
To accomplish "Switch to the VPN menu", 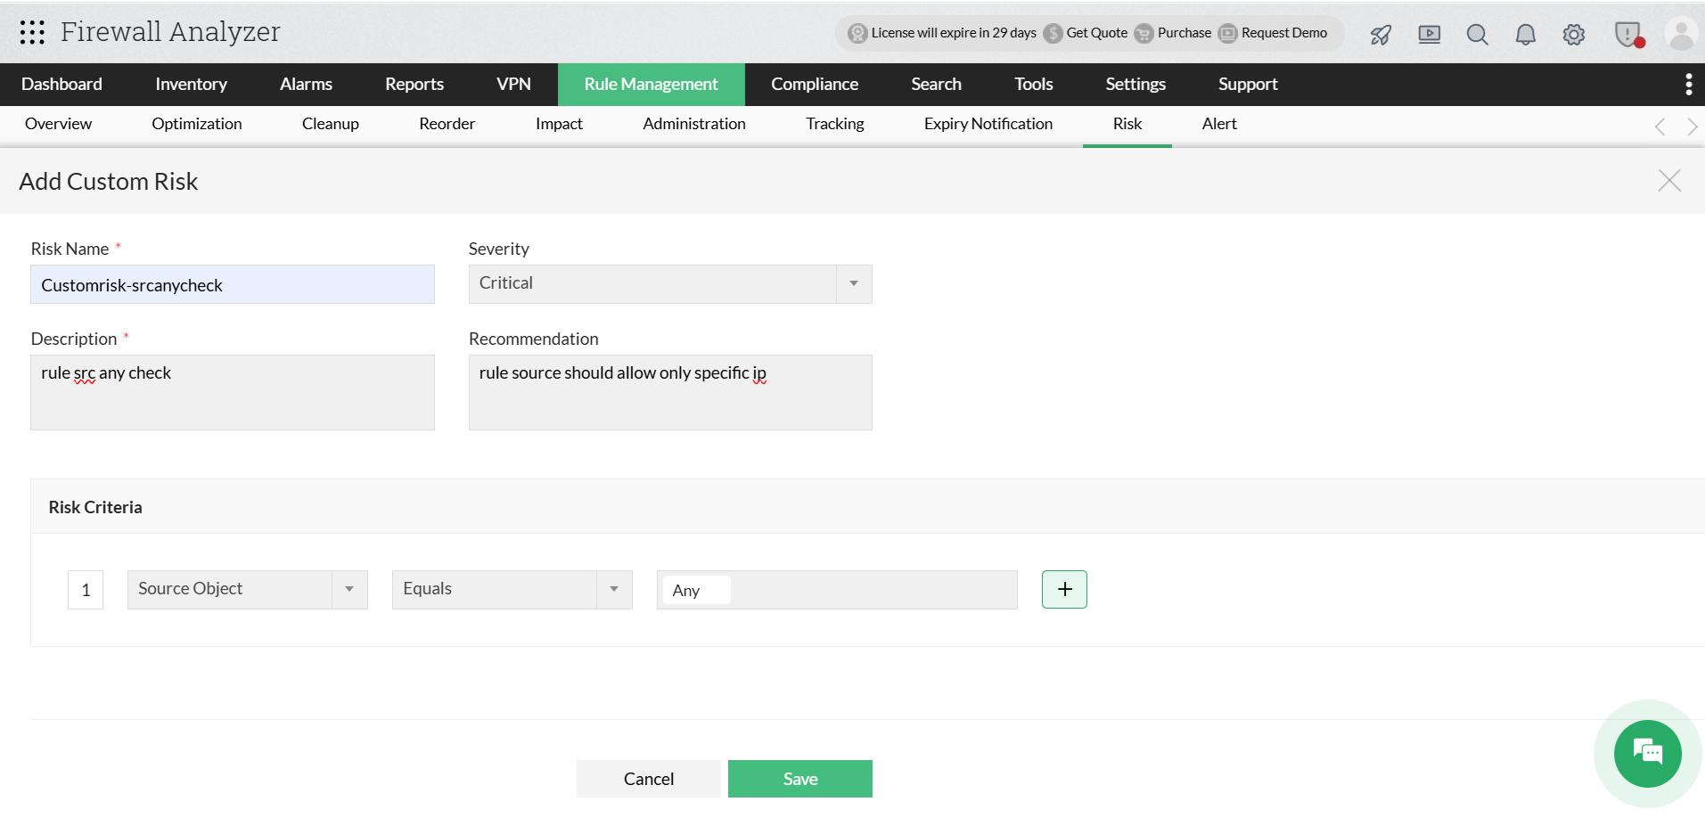I will point(513,84).
